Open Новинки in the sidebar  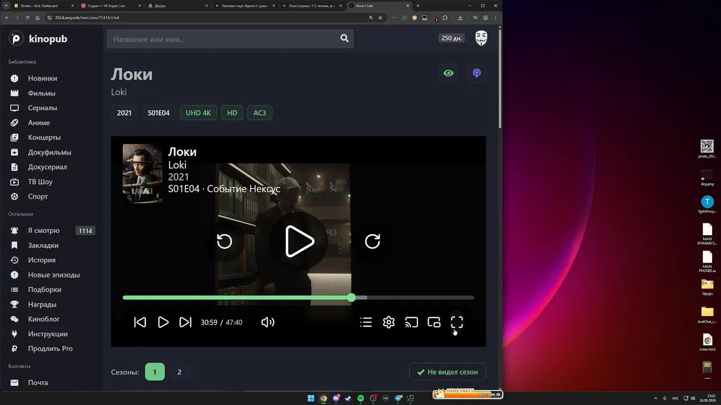click(42, 78)
